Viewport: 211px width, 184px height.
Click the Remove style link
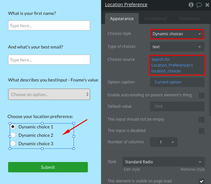pos(193,169)
